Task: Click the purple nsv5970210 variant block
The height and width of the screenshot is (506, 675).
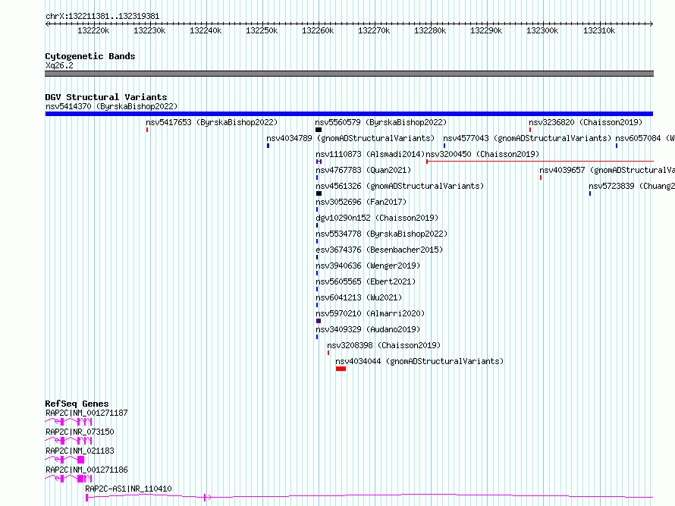Action: coord(319,321)
